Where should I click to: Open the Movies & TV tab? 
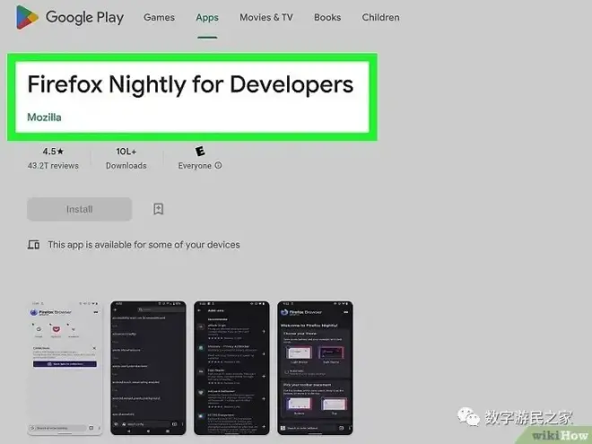pos(266,17)
